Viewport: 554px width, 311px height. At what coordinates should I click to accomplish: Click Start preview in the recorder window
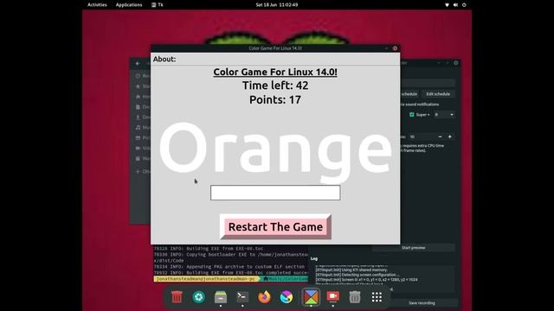414,248
